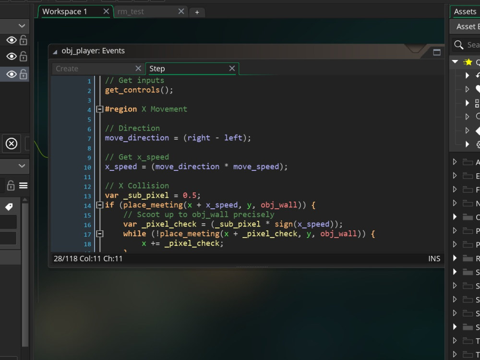Expand the gear Game Options item
Screen dimensions: 480x360
click(x=467, y=144)
